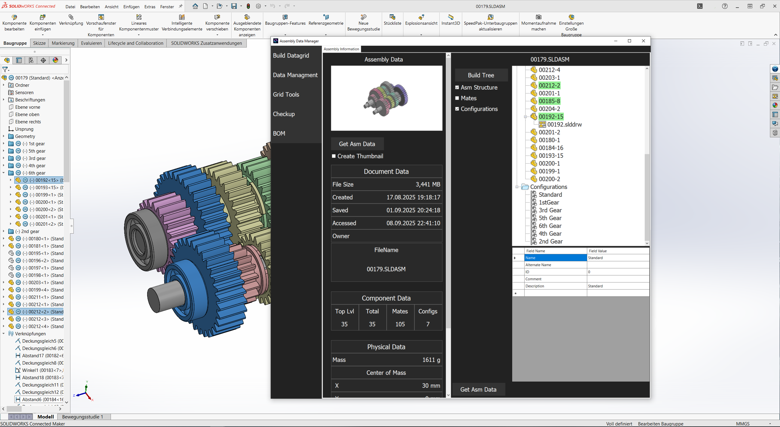
Task: Open DisplayManager color wheel tab
Action: [55, 60]
